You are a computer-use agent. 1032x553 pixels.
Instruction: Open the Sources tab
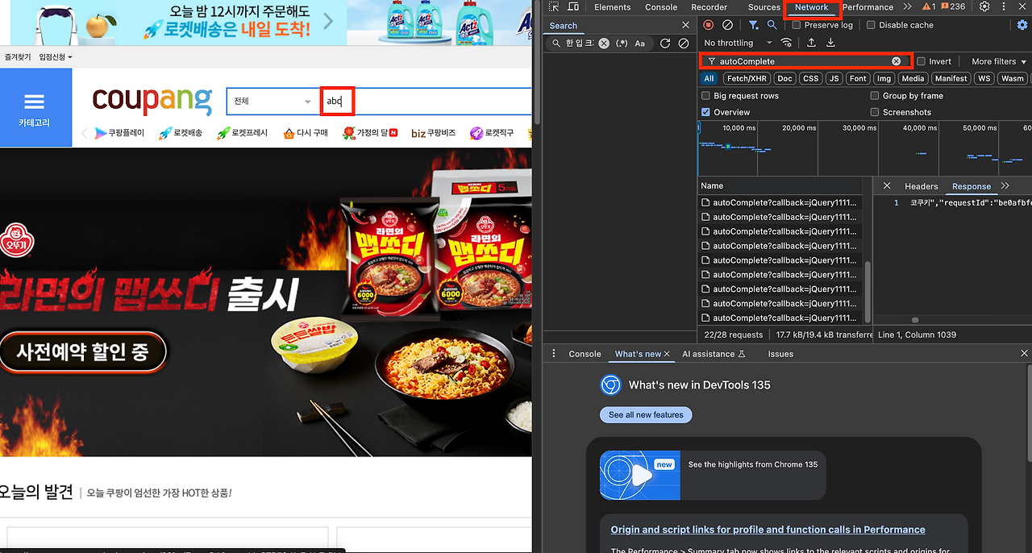764,6
